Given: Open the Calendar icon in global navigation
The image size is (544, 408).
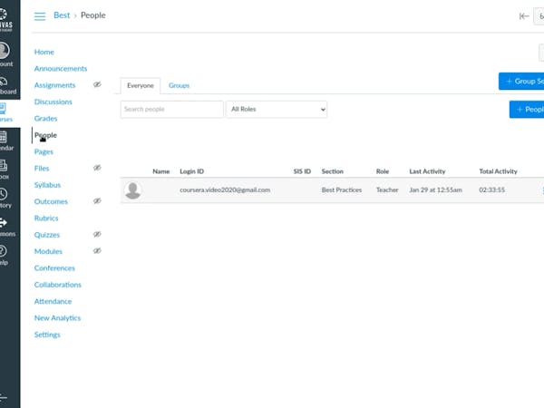Looking at the screenshot, I should click(x=3, y=137).
